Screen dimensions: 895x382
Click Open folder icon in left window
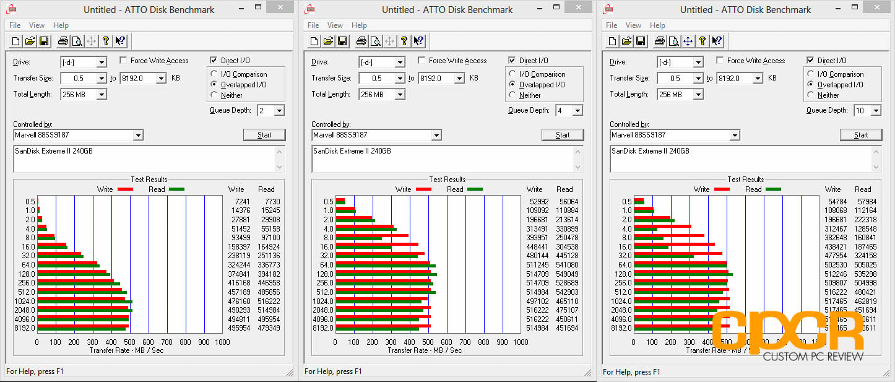30,41
